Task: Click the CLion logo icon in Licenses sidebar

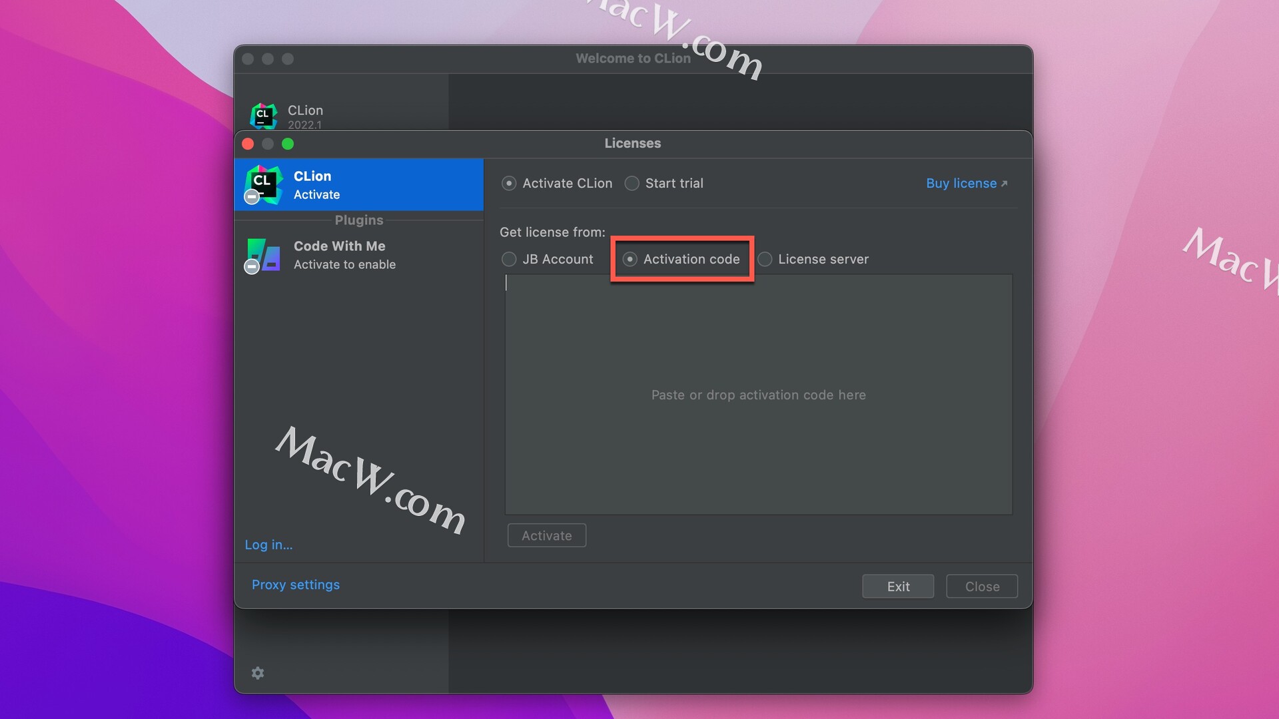Action: tap(263, 184)
